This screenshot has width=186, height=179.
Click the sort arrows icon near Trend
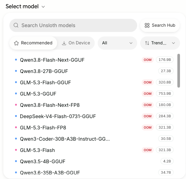(147, 43)
